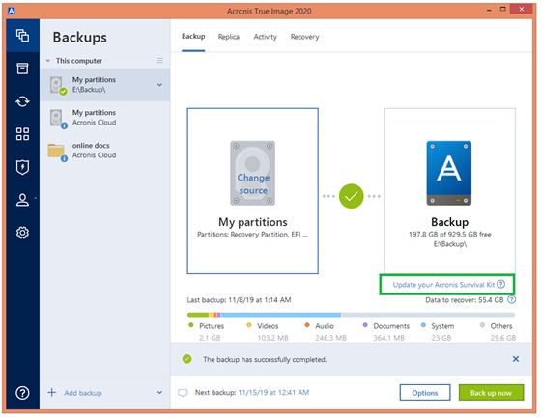This screenshot has width=541, height=418.
Task: Click the Backup destination drive icon
Action: pyautogui.click(x=449, y=173)
